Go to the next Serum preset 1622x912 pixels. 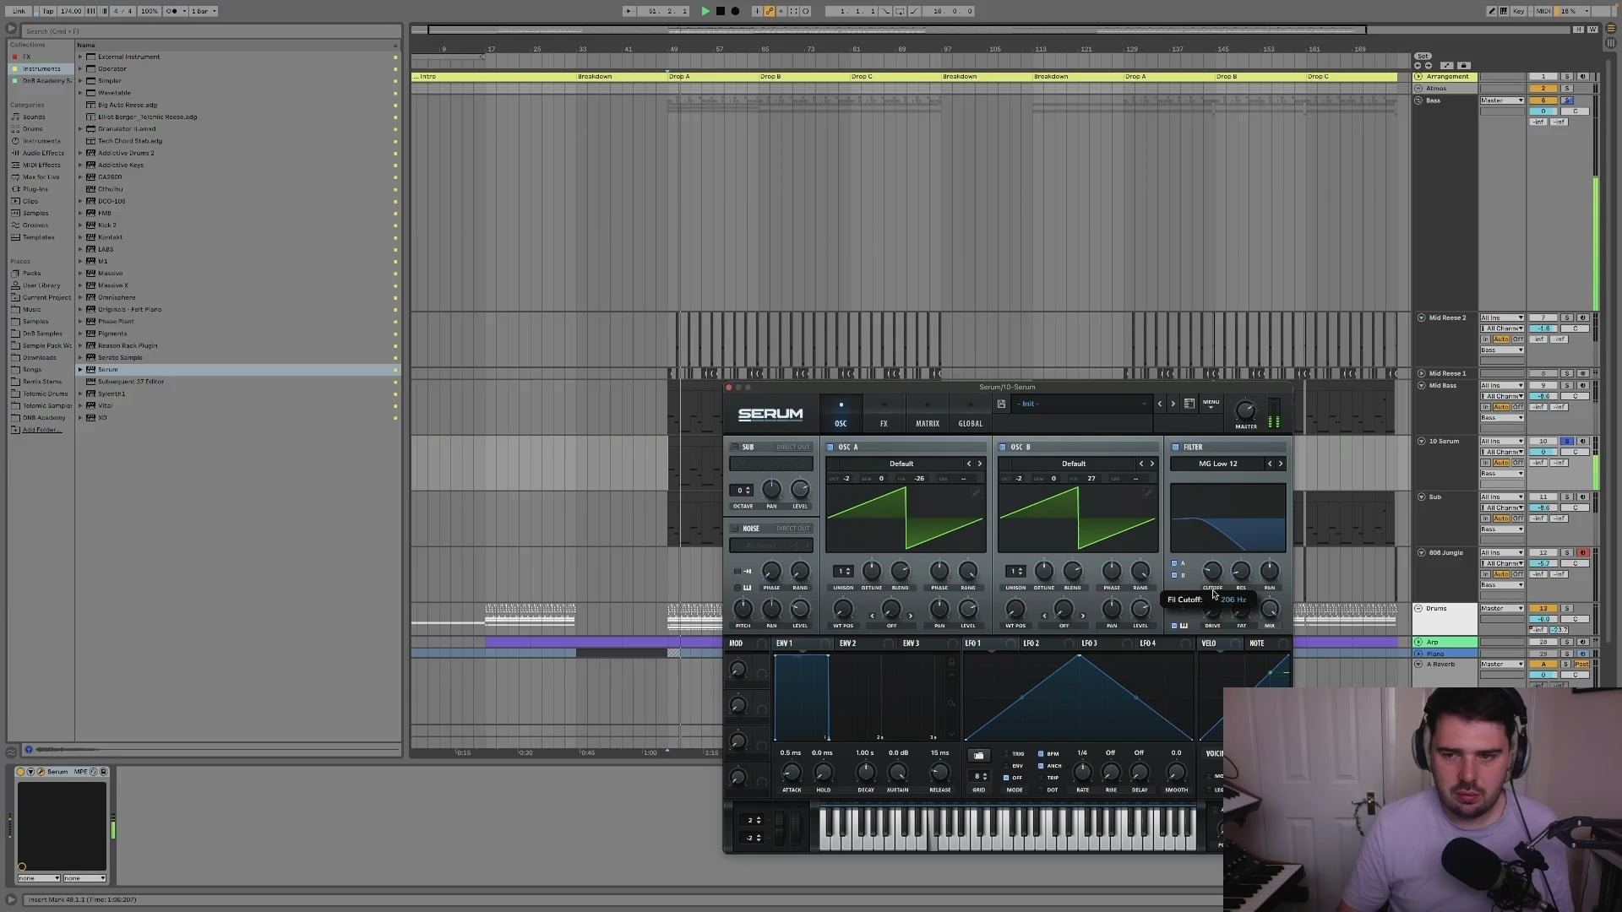[x=1173, y=404]
